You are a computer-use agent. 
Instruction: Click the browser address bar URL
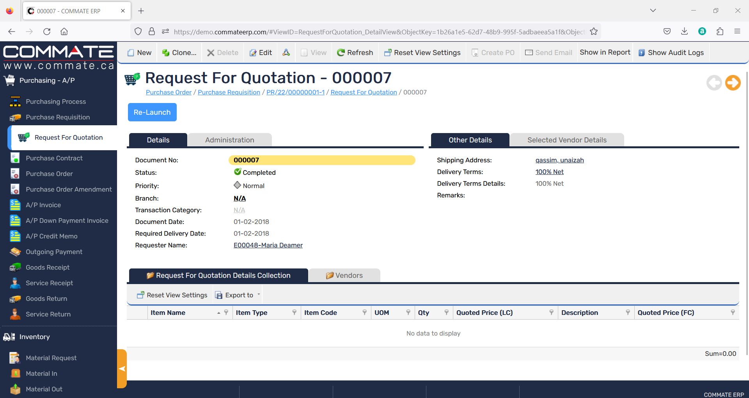(378, 32)
